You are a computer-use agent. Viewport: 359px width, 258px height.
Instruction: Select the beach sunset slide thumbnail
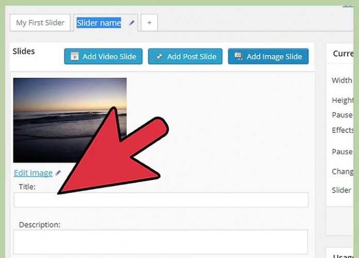click(70, 120)
